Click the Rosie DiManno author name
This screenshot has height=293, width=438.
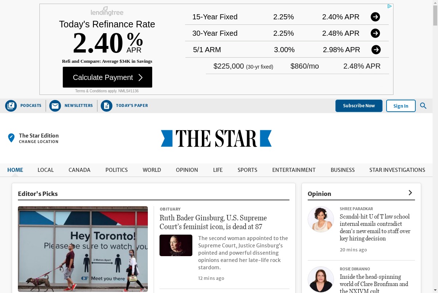pos(355,269)
